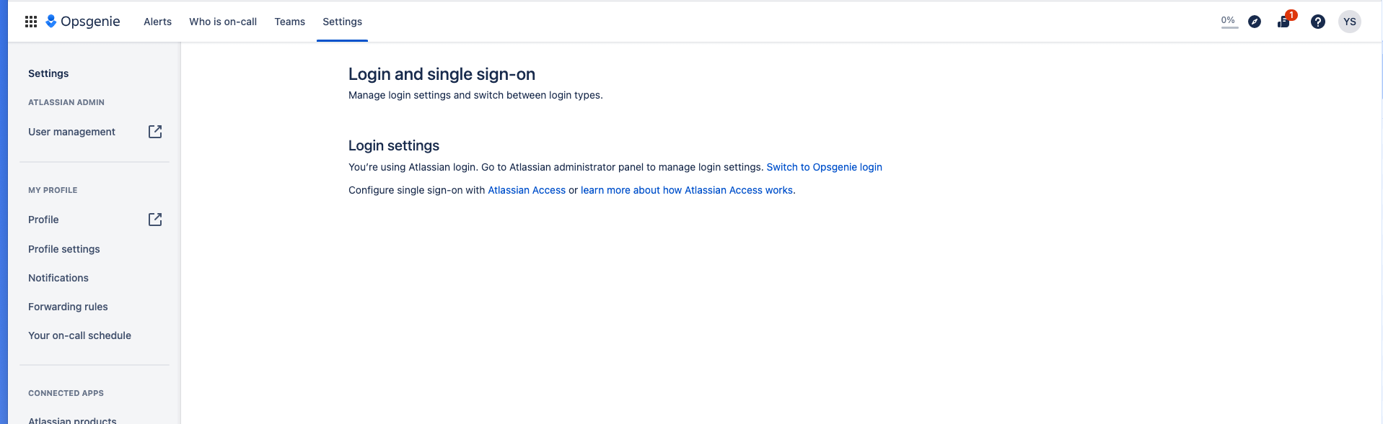Screen dimensions: 1383x424
Task: Click the Login and single sign-on heading
Action: tap(442, 74)
